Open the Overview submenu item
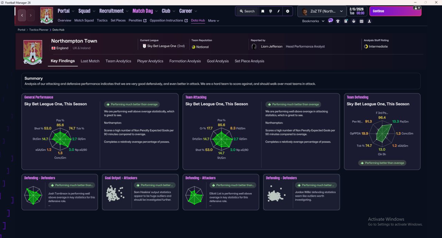The width and height of the screenshot is (442, 238). [x=65, y=20]
